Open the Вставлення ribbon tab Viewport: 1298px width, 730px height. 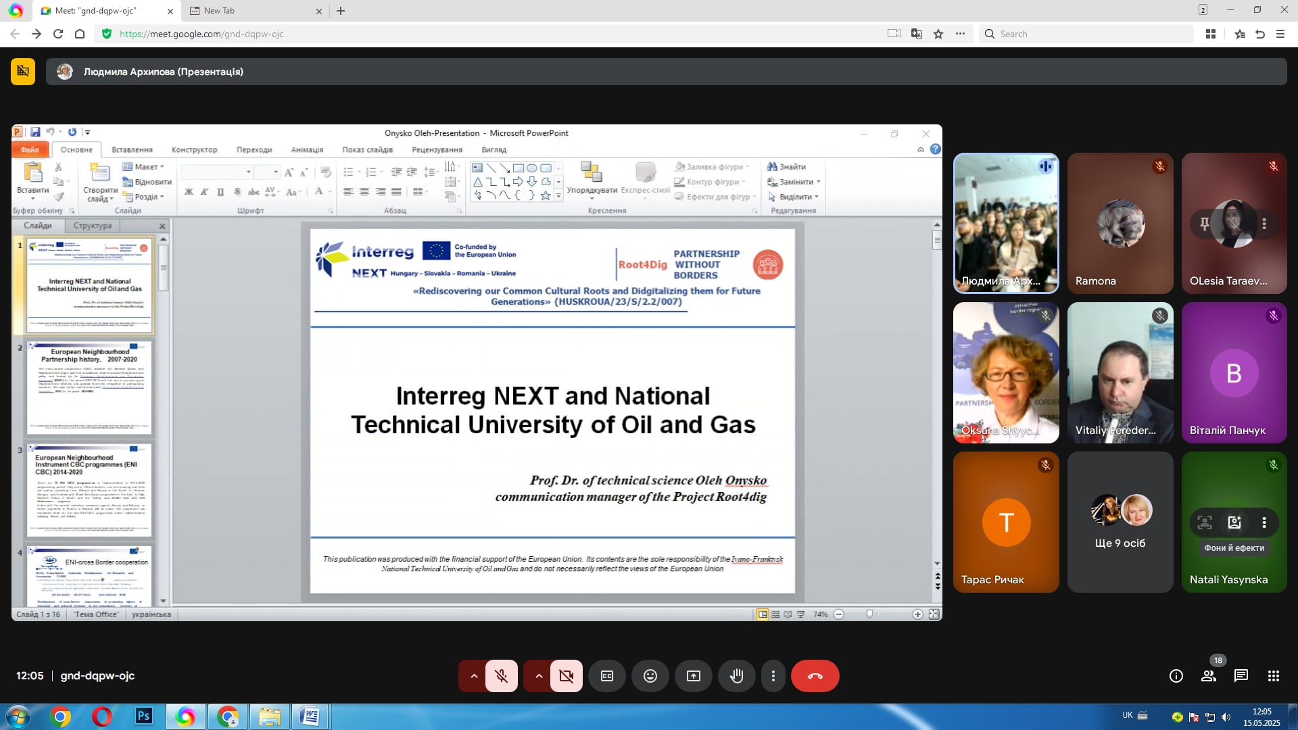pyautogui.click(x=132, y=149)
